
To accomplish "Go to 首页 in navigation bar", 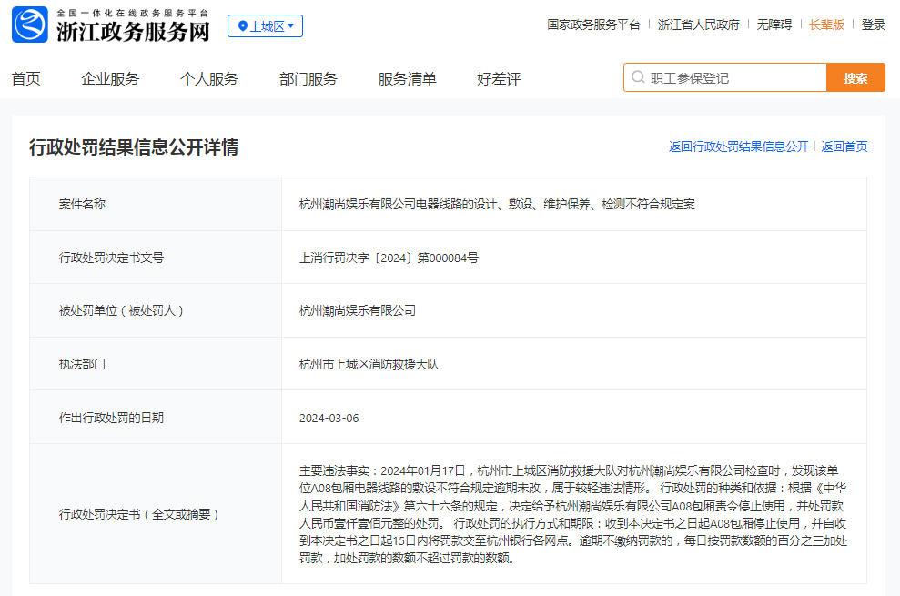I will [x=25, y=78].
